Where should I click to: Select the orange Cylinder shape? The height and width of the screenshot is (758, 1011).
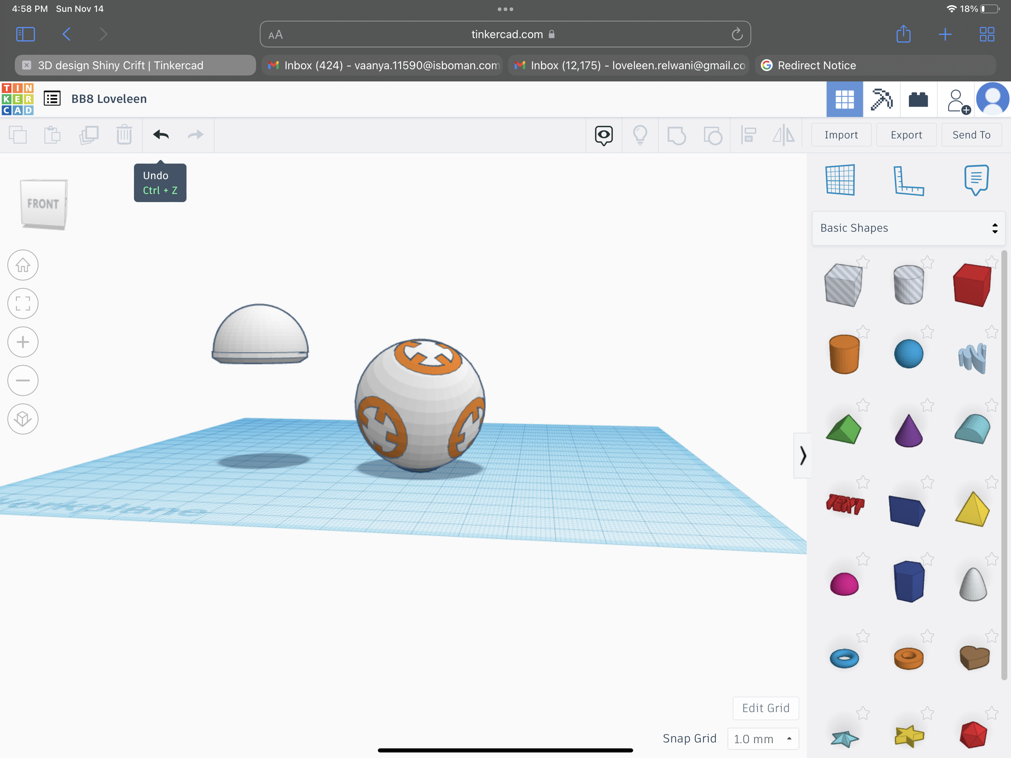tap(844, 354)
